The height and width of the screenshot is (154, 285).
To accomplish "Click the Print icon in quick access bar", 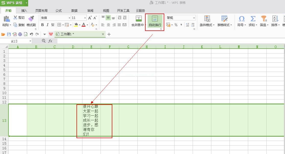I will tap(20, 34).
